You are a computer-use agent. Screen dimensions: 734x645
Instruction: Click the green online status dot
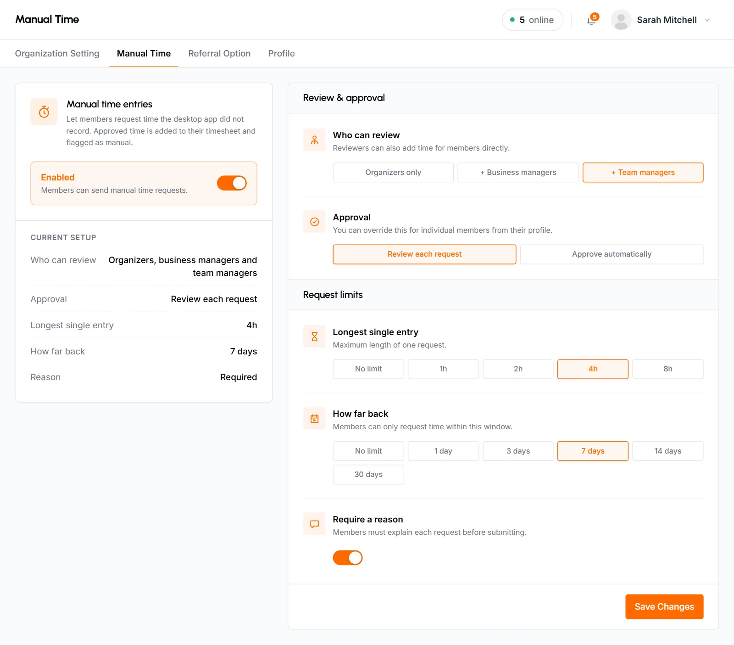[512, 20]
